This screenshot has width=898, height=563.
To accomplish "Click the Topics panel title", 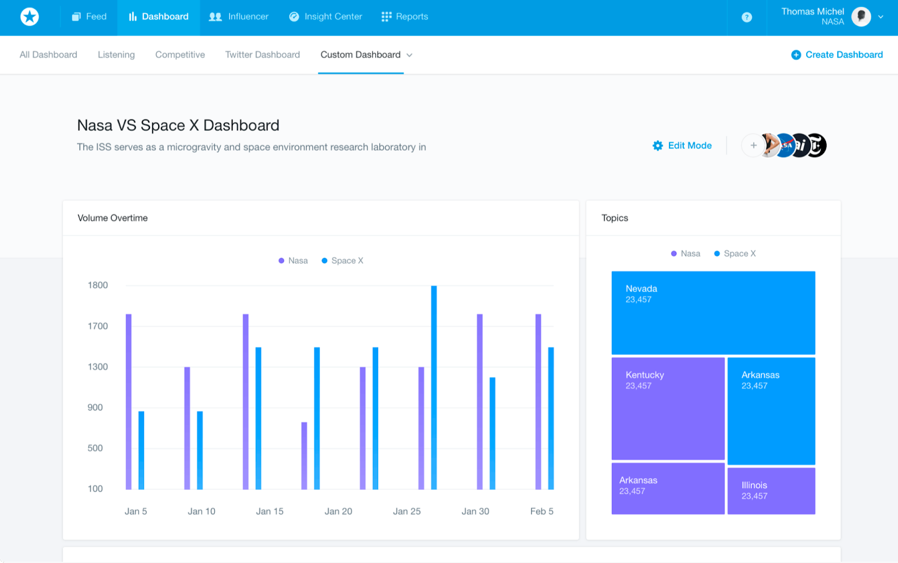I will click(x=615, y=218).
